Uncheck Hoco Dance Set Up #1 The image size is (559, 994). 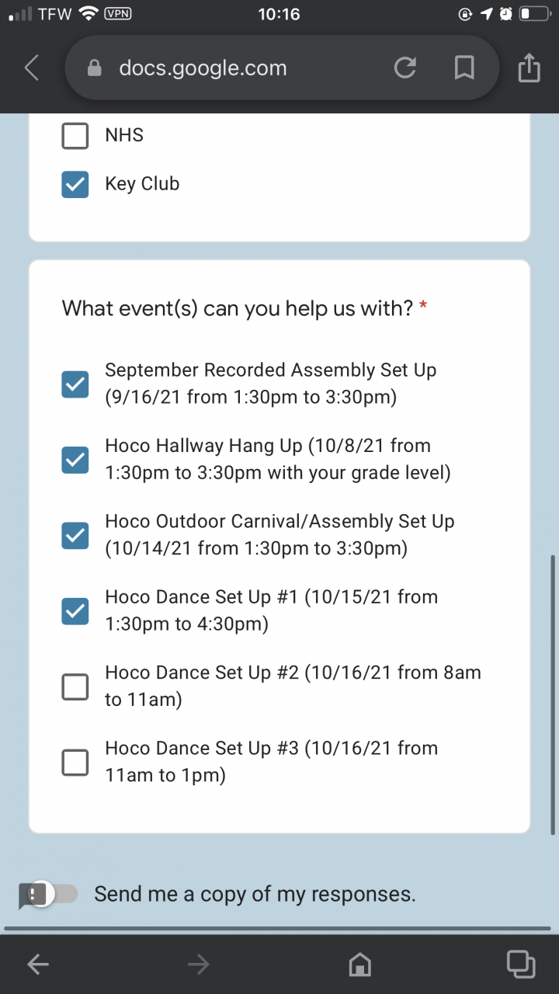click(x=75, y=611)
